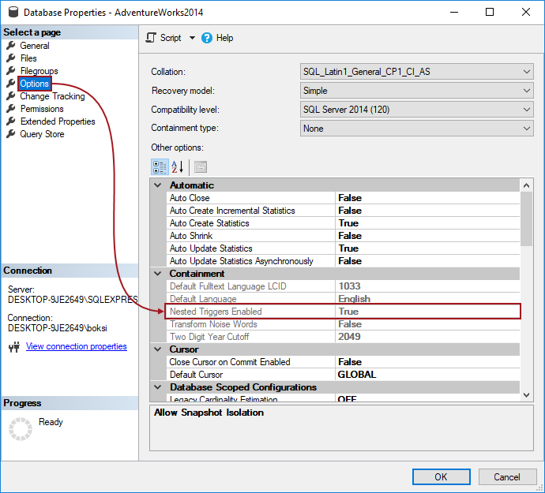This screenshot has height=493, width=545.
Task: Open the Change Tracking page
Action: (x=52, y=96)
